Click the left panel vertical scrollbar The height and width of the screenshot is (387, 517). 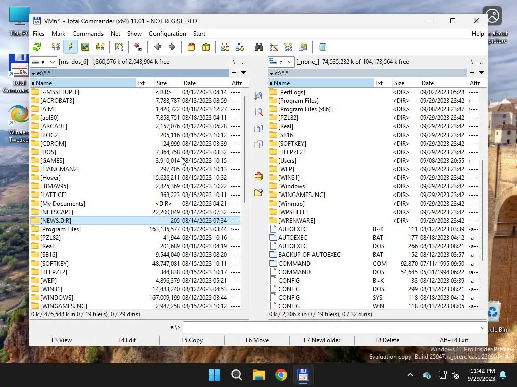[245, 149]
